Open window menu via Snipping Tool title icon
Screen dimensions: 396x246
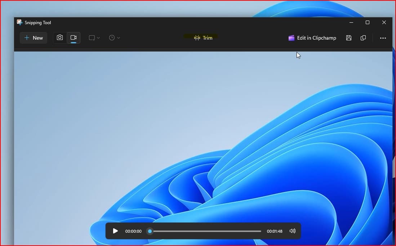click(x=19, y=22)
